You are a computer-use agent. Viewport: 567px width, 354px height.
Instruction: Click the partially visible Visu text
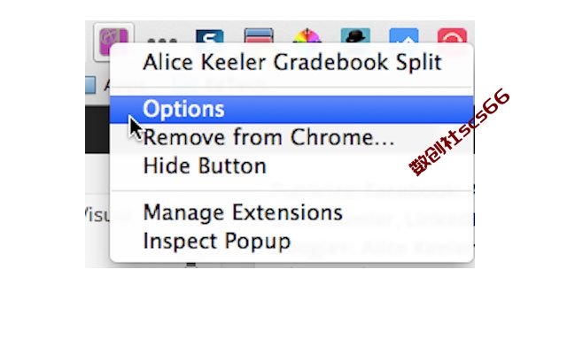coord(97,214)
